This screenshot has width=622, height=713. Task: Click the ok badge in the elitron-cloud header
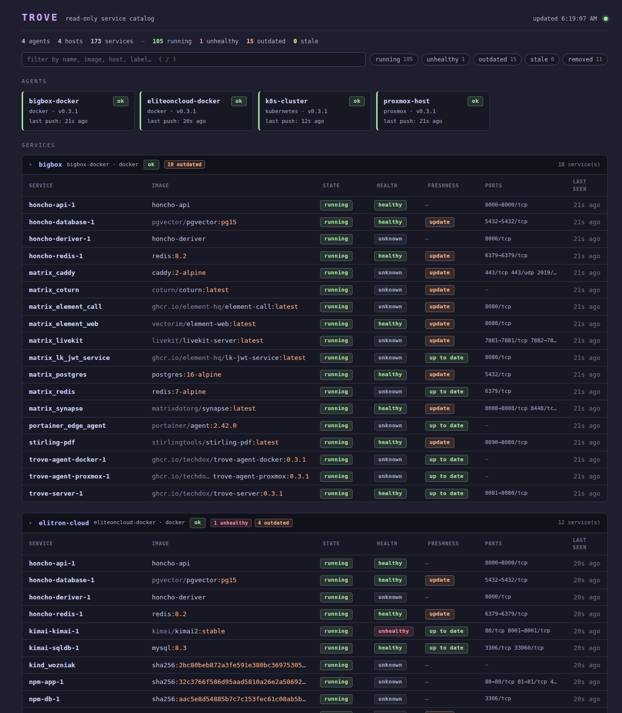click(198, 523)
